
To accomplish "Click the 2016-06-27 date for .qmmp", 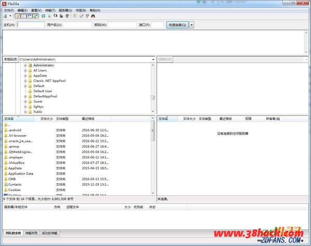I will pos(95,147).
